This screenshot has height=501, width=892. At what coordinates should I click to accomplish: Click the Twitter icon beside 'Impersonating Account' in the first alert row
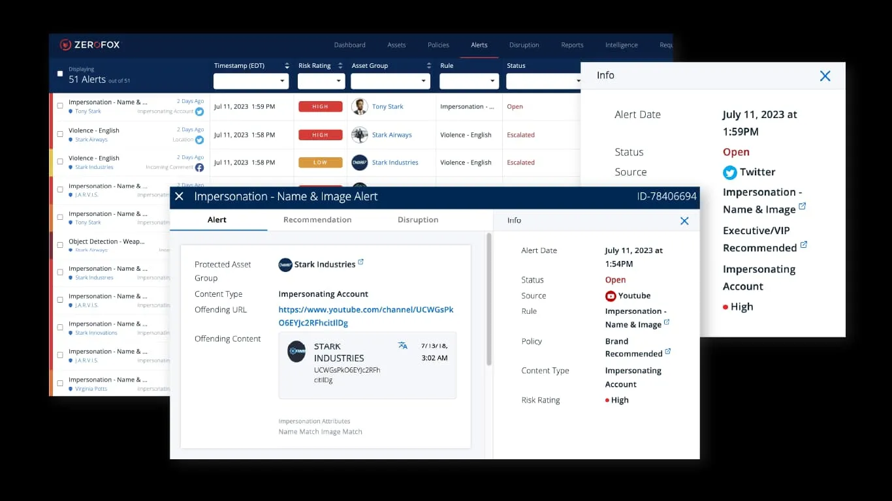[200, 112]
